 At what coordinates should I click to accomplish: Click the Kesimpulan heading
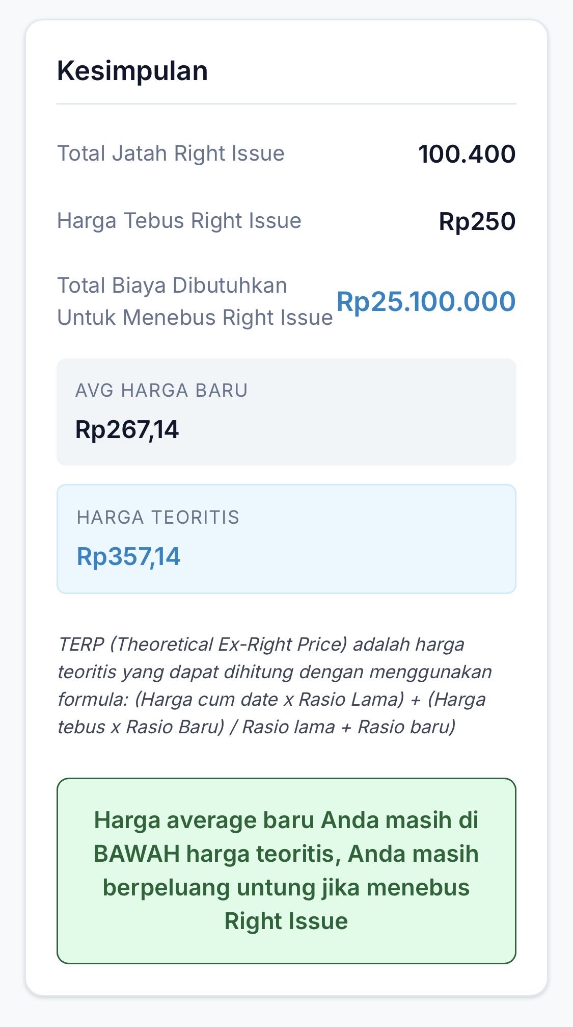(x=132, y=71)
